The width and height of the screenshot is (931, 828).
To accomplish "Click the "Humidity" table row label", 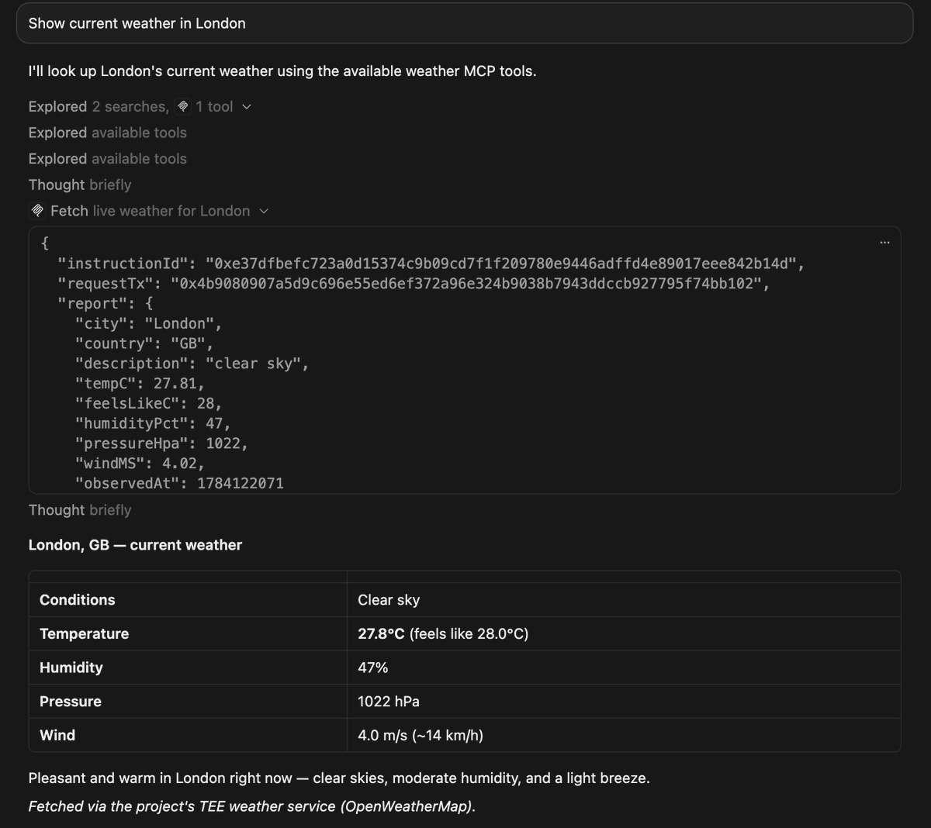I will tap(71, 668).
